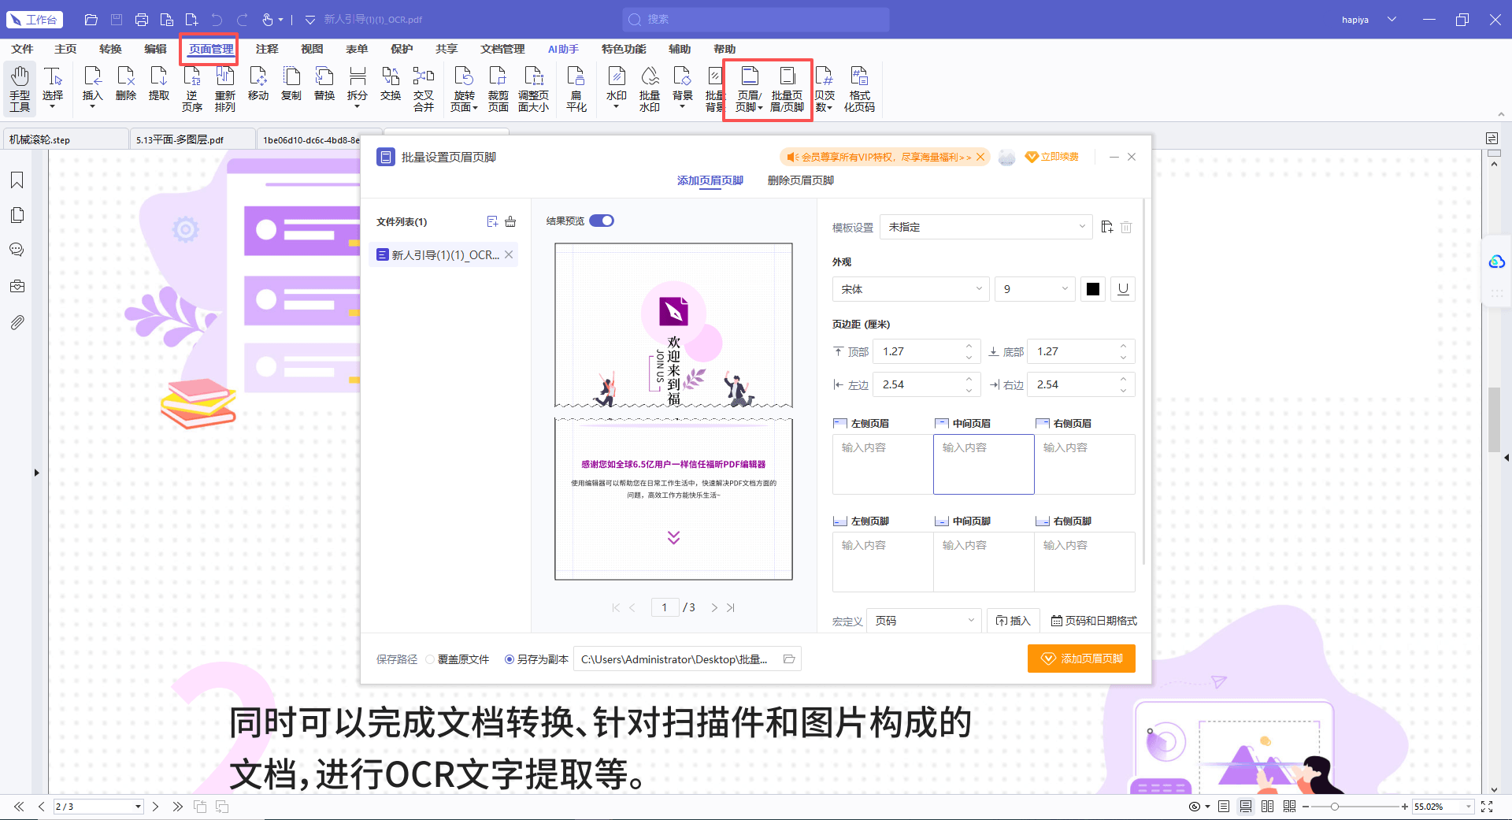Open the Comments panel in left sidebar

click(17, 250)
